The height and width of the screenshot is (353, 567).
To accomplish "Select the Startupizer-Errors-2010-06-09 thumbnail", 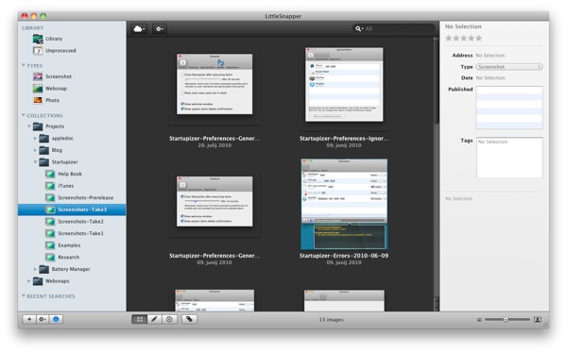I will pyautogui.click(x=344, y=204).
